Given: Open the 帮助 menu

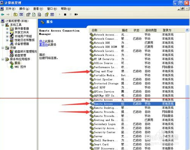Looking at the screenshot, I should [x=66, y=9].
